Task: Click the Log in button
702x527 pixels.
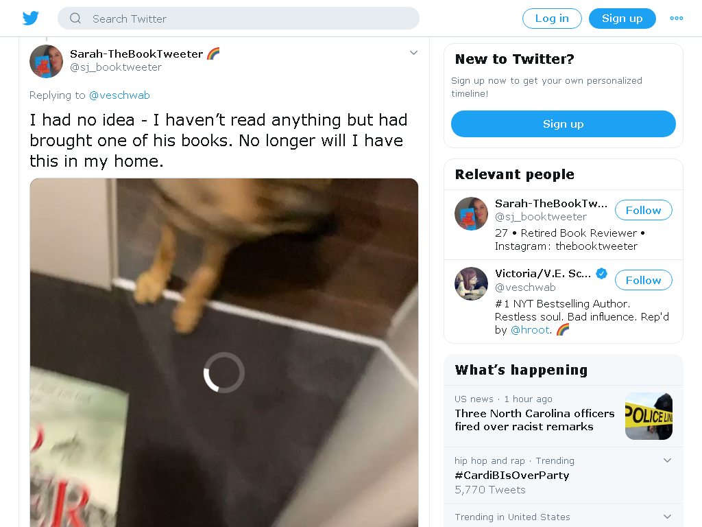Action: click(x=552, y=19)
